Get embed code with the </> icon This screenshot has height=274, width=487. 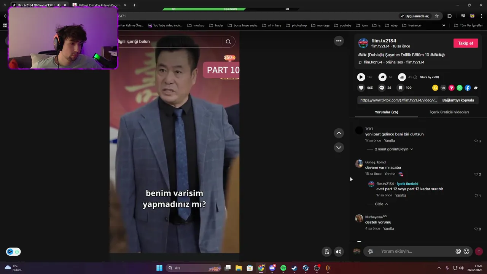(443, 88)
